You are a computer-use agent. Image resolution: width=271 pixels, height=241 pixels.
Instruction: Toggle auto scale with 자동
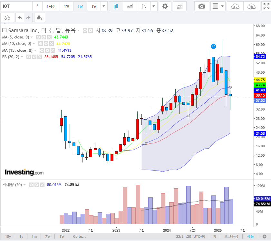tap(250, 236)
